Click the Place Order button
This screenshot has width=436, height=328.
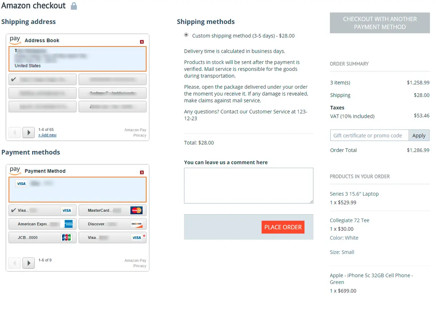coord(283,227)
